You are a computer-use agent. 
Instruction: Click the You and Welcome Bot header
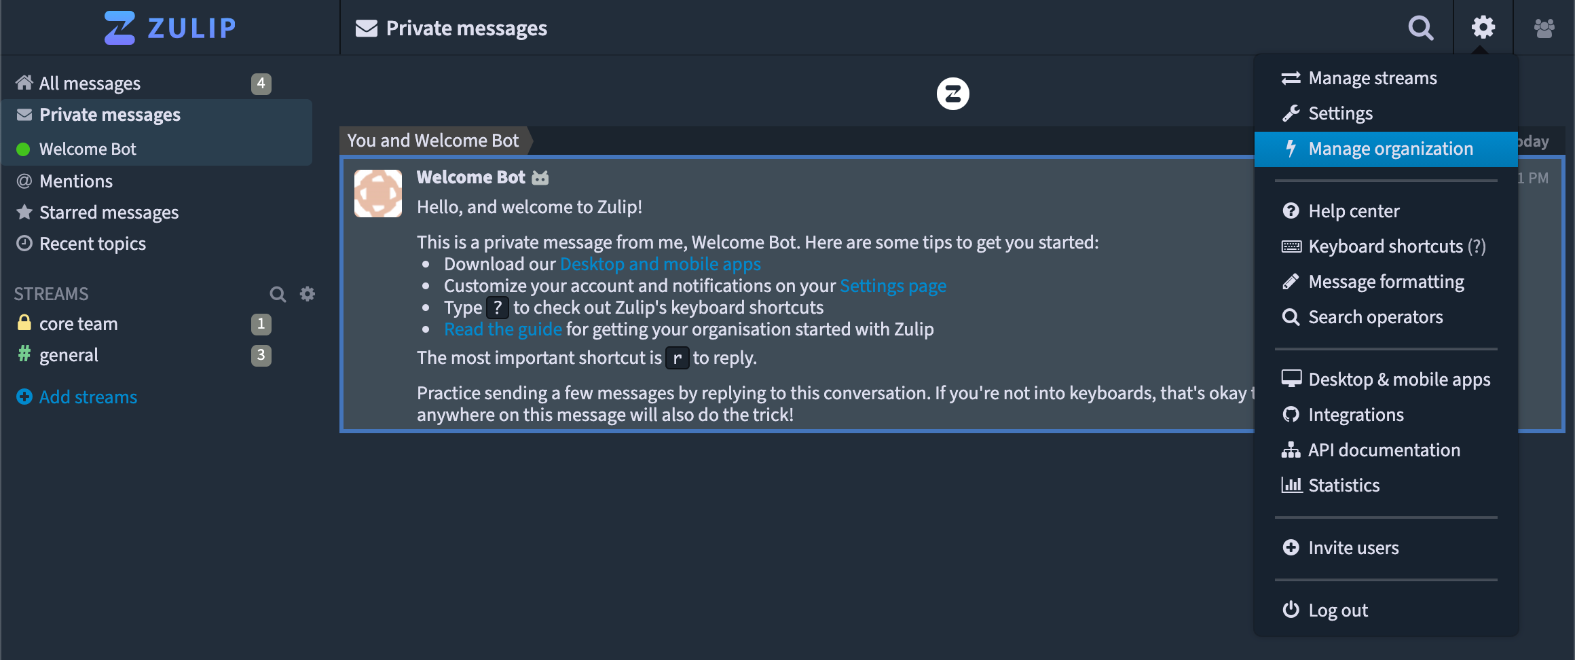[x=433, y=141]
